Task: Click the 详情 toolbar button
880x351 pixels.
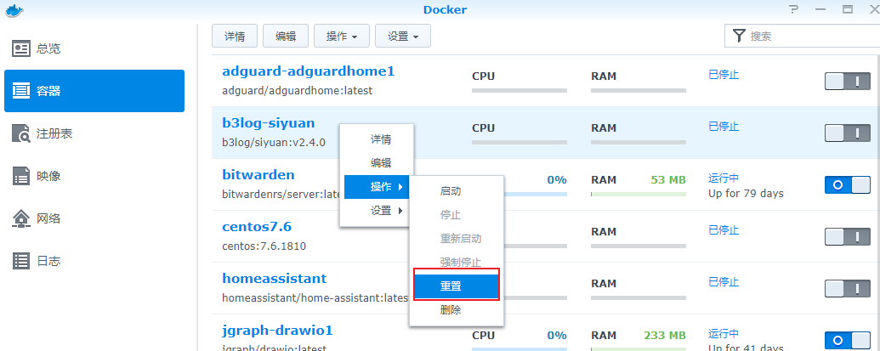Action: pos(235,36)
